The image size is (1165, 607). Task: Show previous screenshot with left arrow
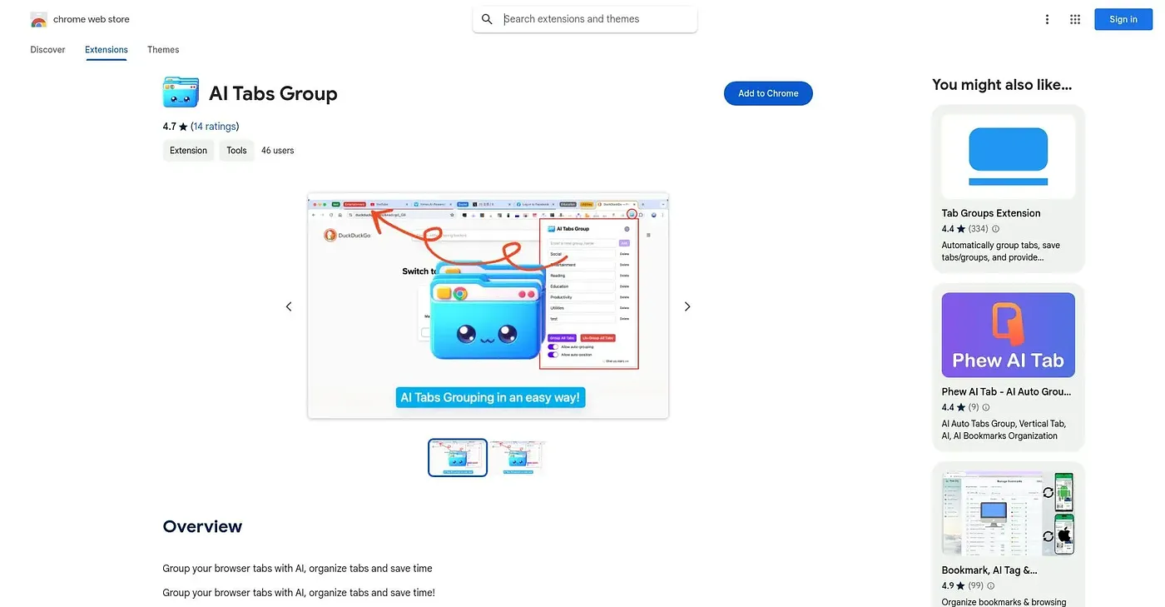[x=289, y=306]
